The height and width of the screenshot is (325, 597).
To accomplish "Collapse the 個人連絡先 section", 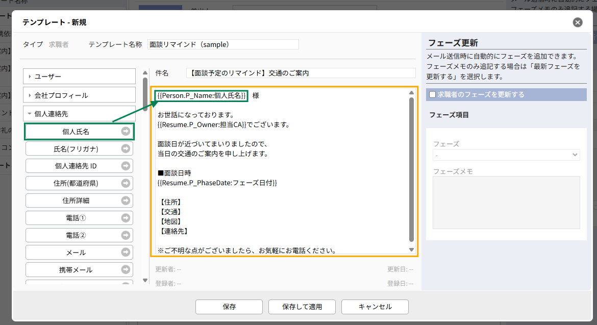I will [79, 114].
